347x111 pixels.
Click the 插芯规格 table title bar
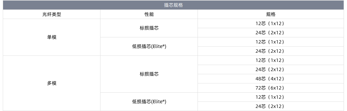173,5
